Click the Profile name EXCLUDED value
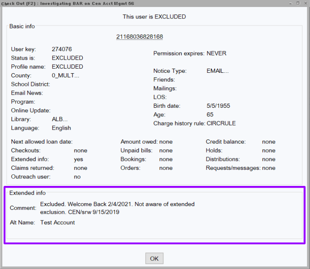The width and height of the screenshot is (310, 269). 67,67
